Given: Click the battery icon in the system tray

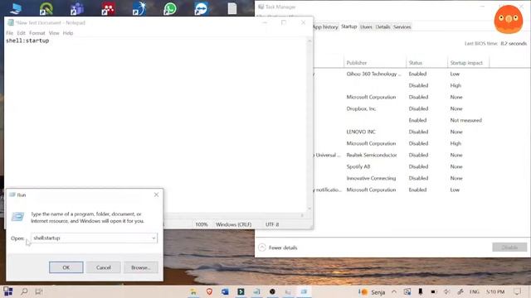Looking at the screenshot, I should pyautogui.click(x=433, y=291).
